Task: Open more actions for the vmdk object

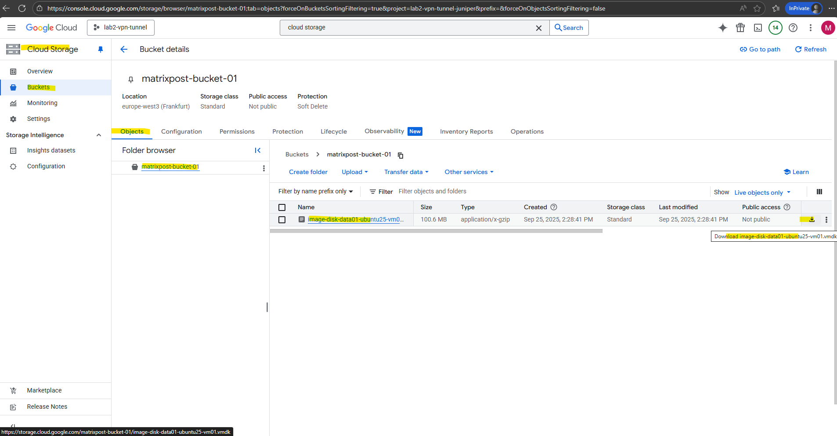Action: pyautogui.click(x=826, y=220)
